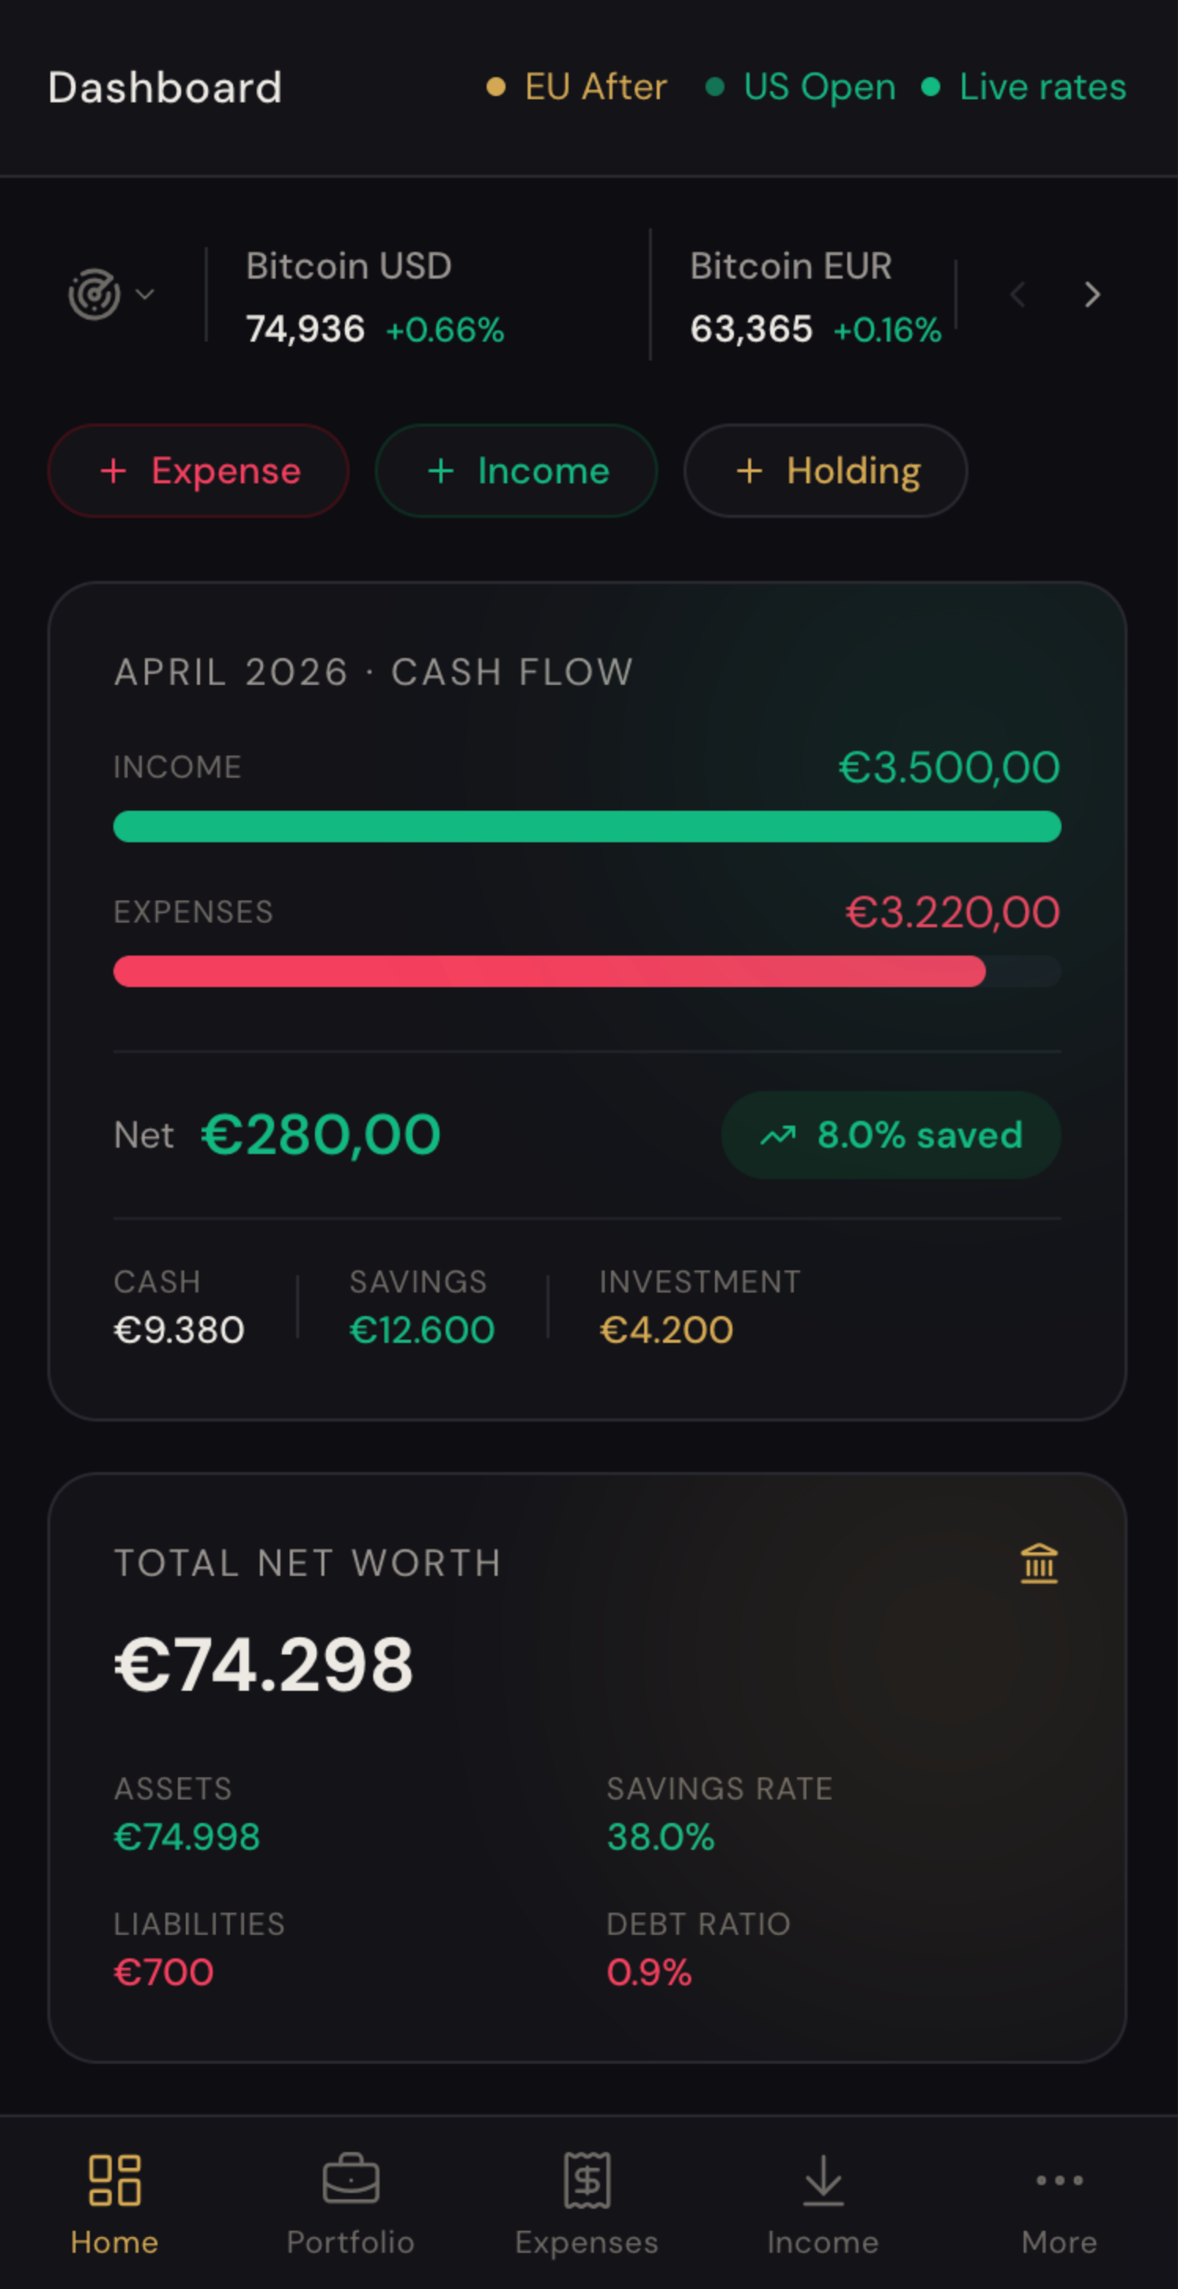Viewport: 1178px width, 2289px height.
Task: Open the bank accounts icon on net worth card
Action: click(1039, 1562)
